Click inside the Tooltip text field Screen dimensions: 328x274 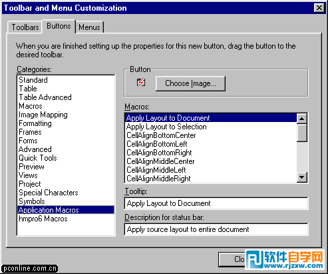216,203
